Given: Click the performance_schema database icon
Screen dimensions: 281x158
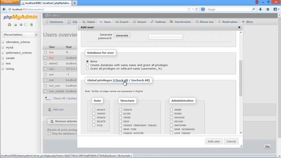Looking at the screenshot, I should pos(3,53).
